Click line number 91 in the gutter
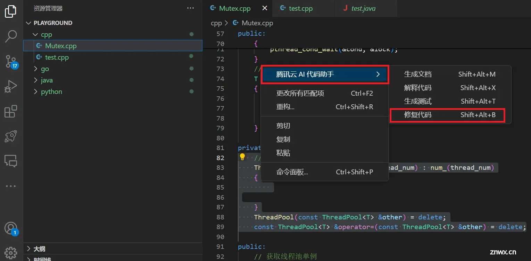 [x=220, y=247]
